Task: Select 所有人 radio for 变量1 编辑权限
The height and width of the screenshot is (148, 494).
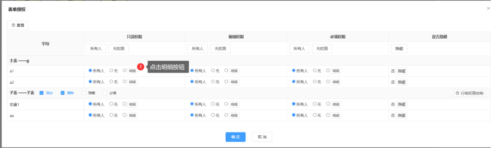Action: pyautogui.click(x=192, y=104)
